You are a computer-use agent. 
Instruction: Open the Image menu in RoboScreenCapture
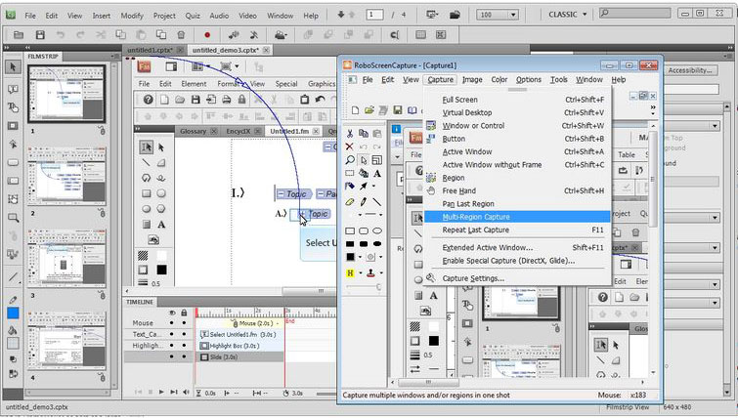point(472,80)
